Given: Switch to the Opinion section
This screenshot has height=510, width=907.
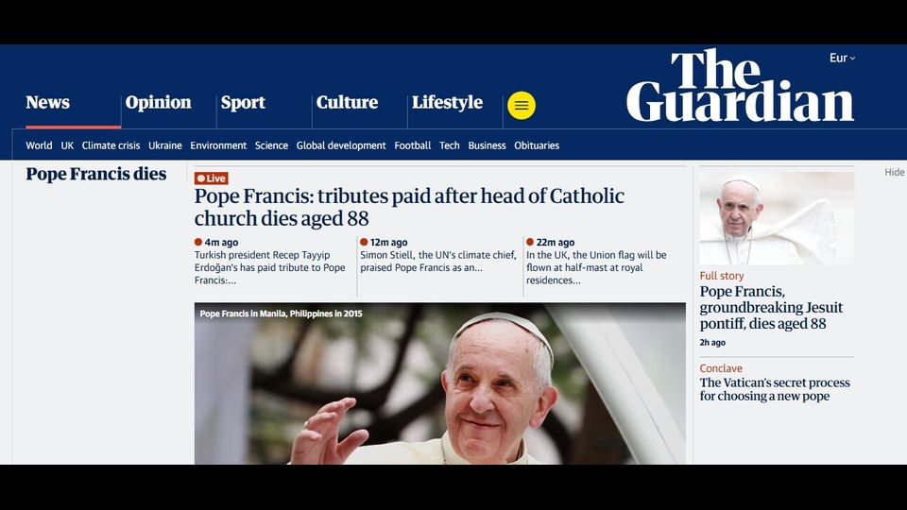Looking at the screenshot, I should [158, 102].
